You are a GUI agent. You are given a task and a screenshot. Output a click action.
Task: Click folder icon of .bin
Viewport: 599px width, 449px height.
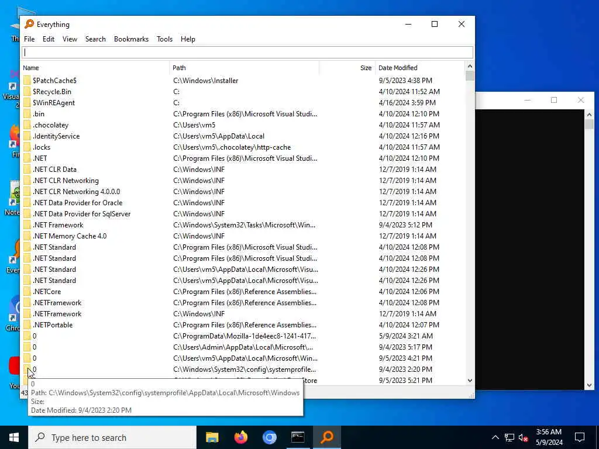pyautogui.click(x=27, y=114)
